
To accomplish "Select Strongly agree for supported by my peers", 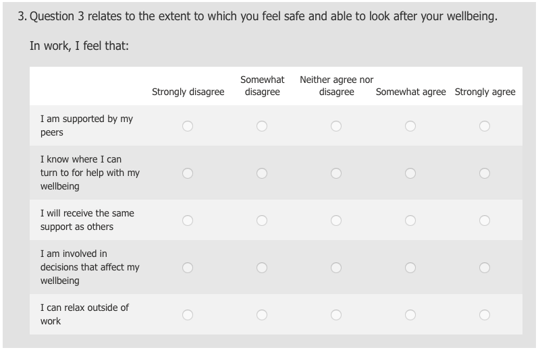I will pos(485,126).
